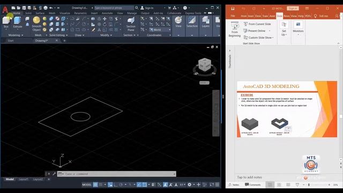This screenshot has height=193, width=343.
Task: Click the command line customize wrench icon
Action: click(x=54, y=174)
